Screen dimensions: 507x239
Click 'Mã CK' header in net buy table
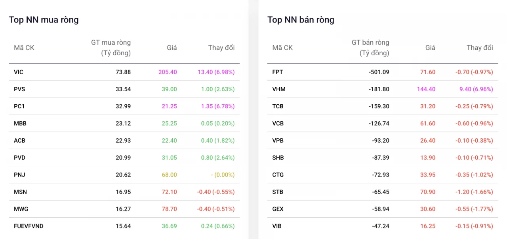pyautogui.click(x=24, y=48)
